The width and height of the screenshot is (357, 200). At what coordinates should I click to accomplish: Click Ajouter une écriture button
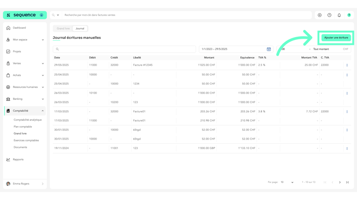coord(336,38)
